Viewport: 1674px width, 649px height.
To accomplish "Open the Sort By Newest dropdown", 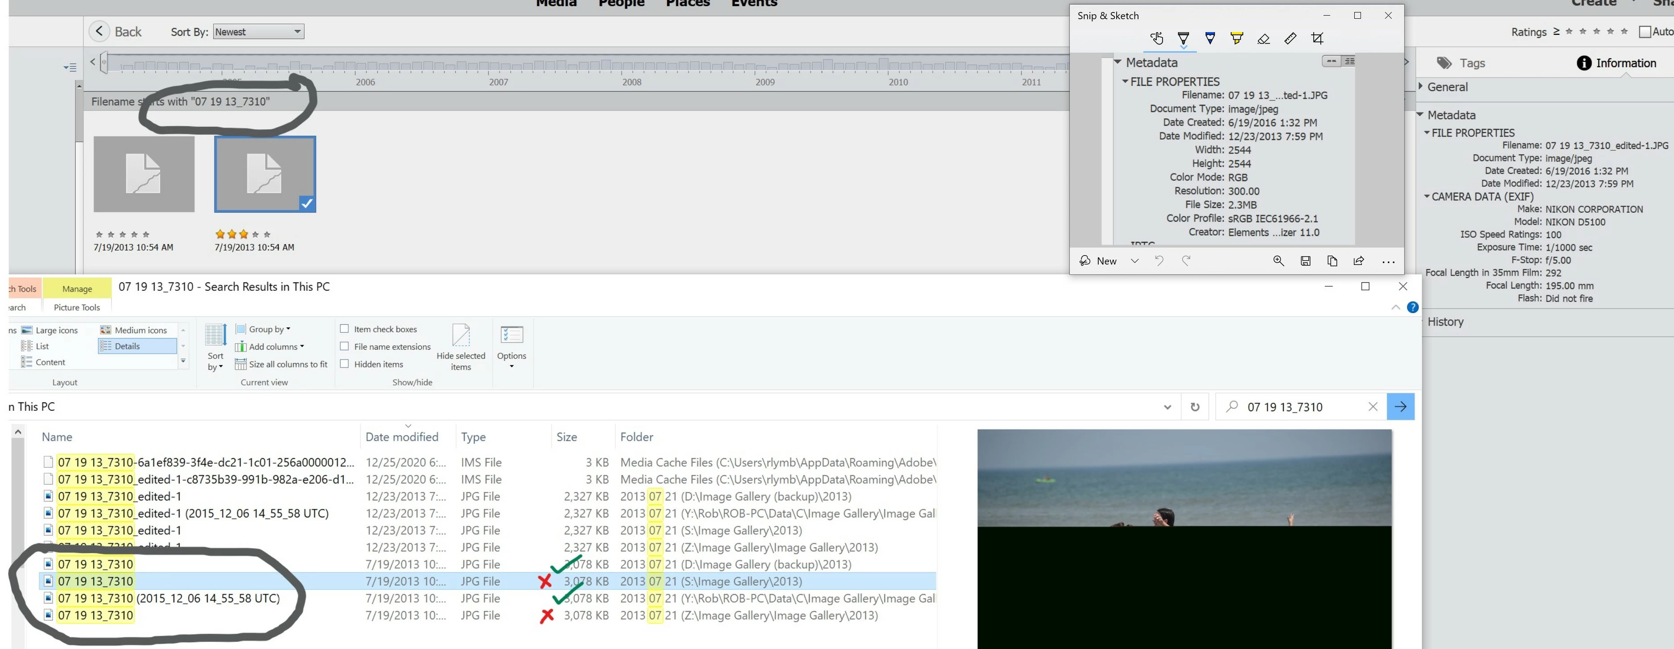I will [x=259, y=32].
